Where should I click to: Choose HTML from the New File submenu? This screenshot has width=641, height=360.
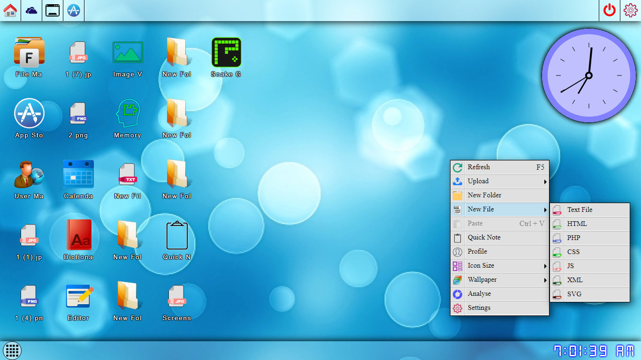pyautogui.click(x=590, y=224)
